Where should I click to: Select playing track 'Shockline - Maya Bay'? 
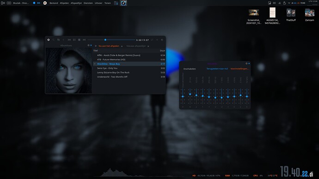click(129, 64)
